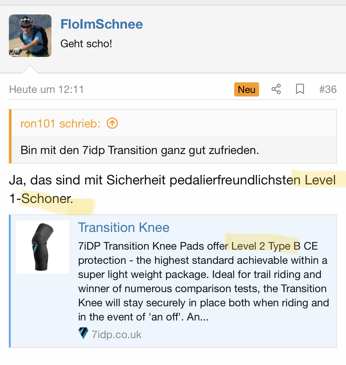Click the knee pad product thumbnail
Screen dimensions: 346x365
[x=43, y=247]
